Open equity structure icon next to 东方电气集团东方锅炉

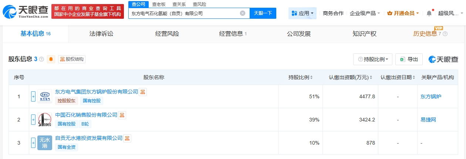(x=143, y=92)
